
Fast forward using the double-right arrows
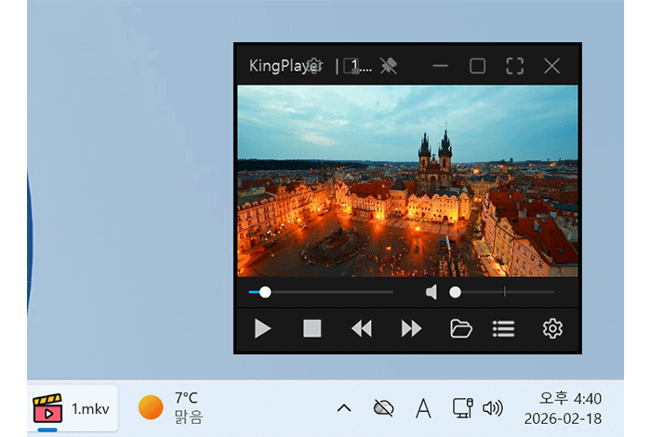pos(411,329)
